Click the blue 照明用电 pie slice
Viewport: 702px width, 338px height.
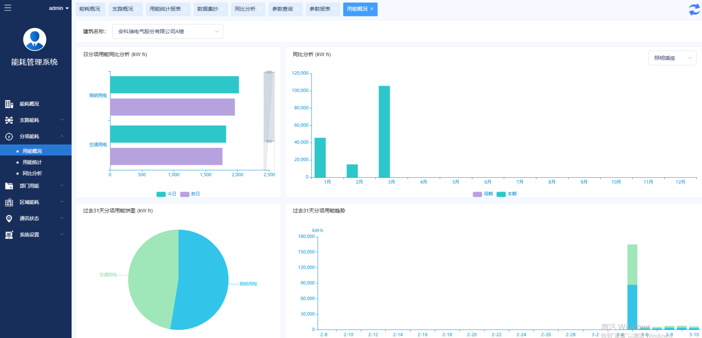click(202, 280)
